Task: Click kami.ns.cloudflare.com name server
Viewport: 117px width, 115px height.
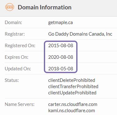Action: 72,111
